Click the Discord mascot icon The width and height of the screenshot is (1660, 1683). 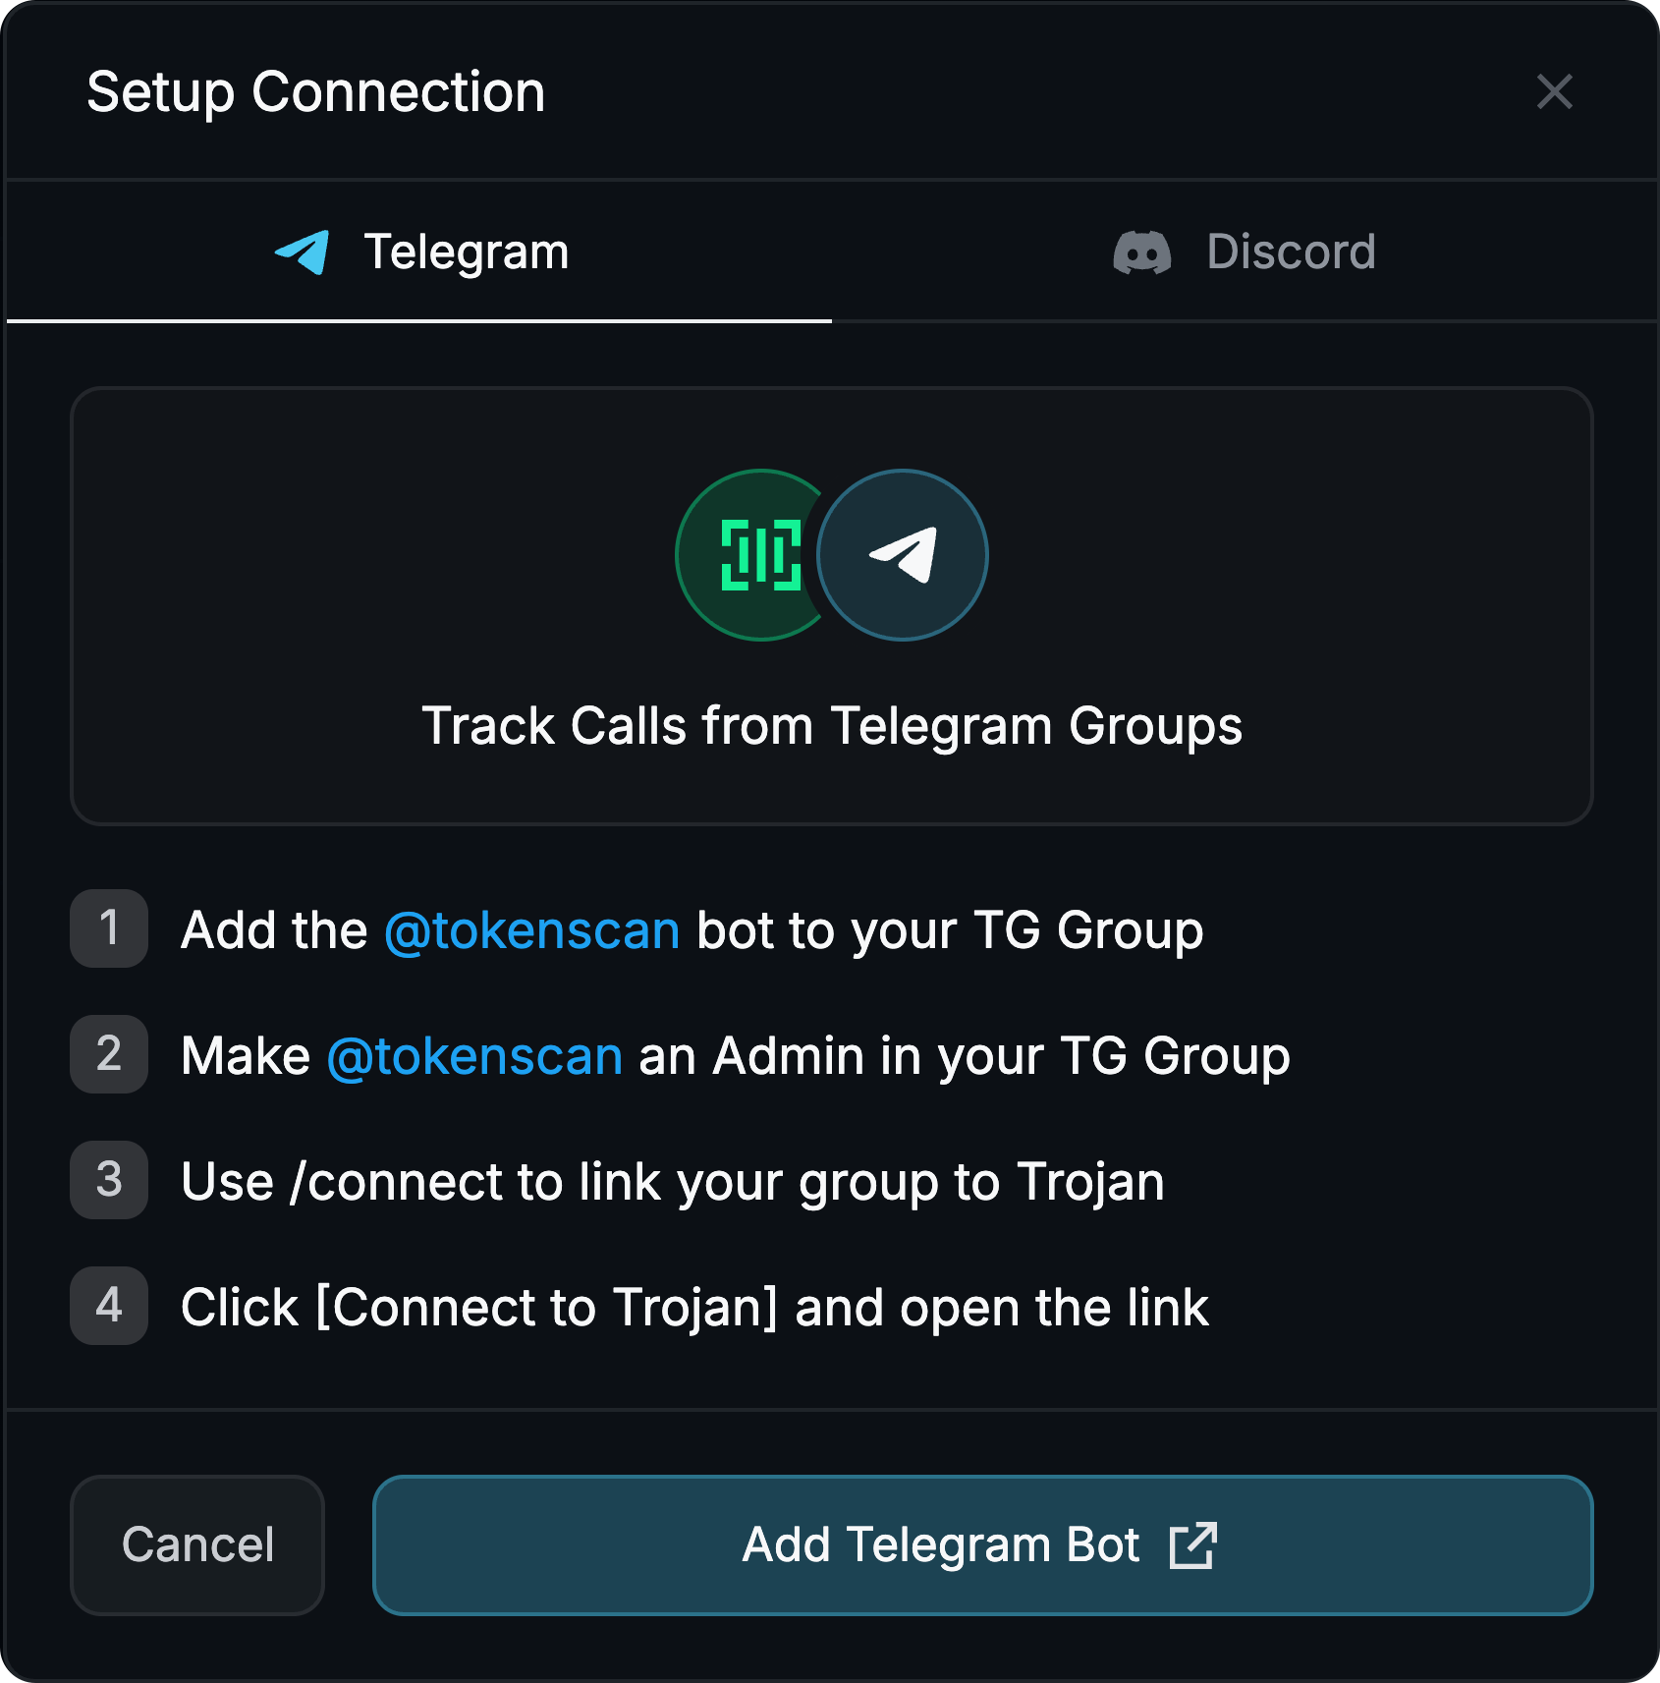(x=1141, y=252)
